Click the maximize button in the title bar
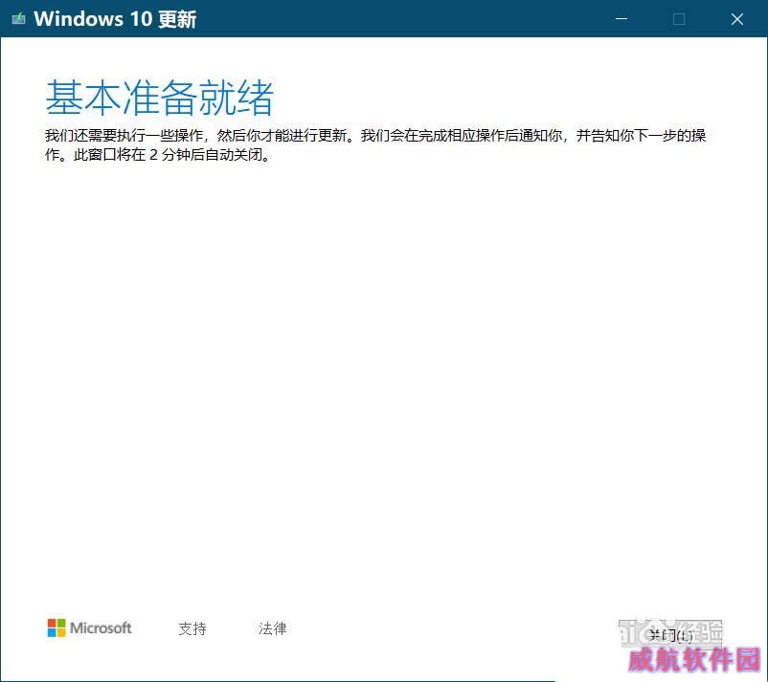This screenshot has height=682, width=768. click(x=679, y=19)
